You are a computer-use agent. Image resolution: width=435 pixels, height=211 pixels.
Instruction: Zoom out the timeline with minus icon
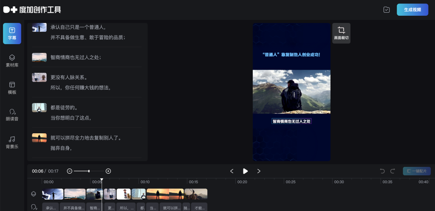(x=70, y=171)
